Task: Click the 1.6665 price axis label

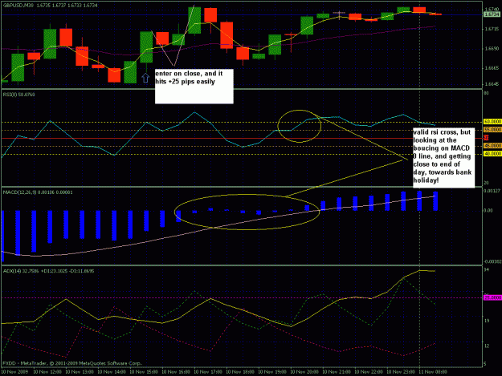Action: (x=491, y=68)
